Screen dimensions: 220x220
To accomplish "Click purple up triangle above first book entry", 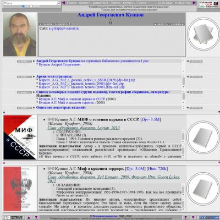I will pyautogui.click(x=4, y=112).
